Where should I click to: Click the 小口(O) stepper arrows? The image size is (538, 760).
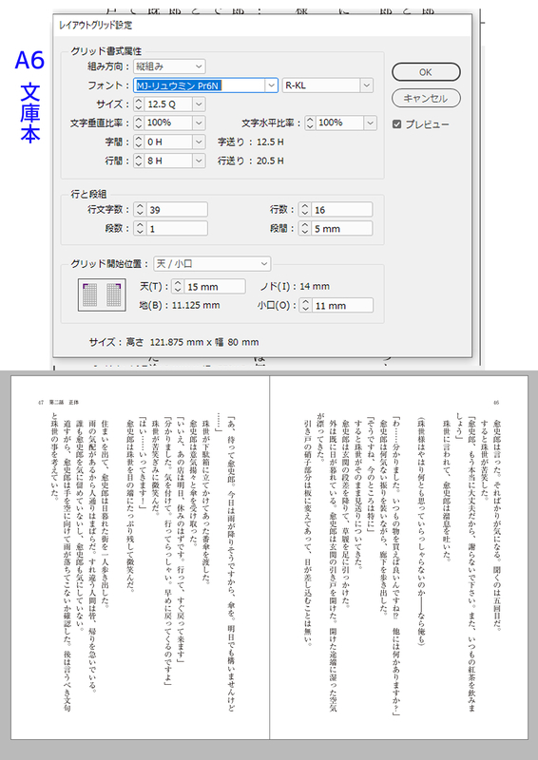click(x=304, y=305)
